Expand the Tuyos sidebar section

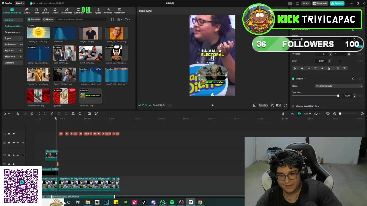coord(13,38)
